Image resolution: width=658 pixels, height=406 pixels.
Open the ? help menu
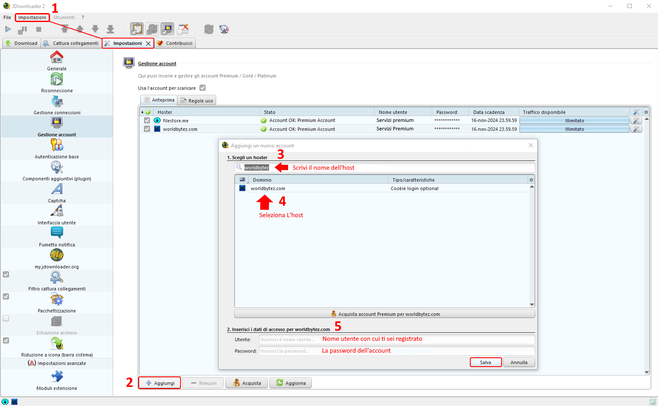[x=83, y=17]
